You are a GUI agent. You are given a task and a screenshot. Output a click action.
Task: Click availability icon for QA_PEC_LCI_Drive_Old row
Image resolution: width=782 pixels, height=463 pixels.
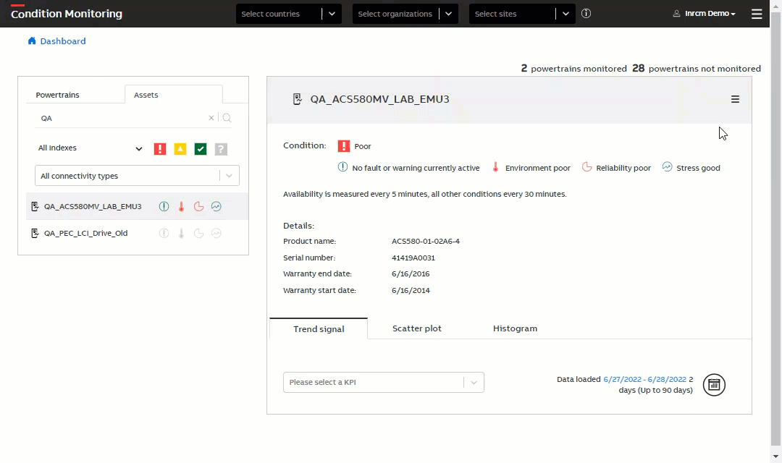pyautogui.click(x=164, y=233)
